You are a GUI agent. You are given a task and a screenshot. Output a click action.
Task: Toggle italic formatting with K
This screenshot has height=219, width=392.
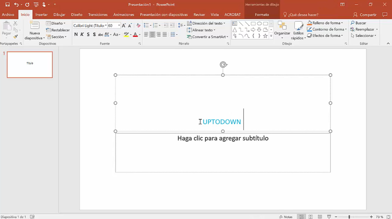tap(82, 34)
